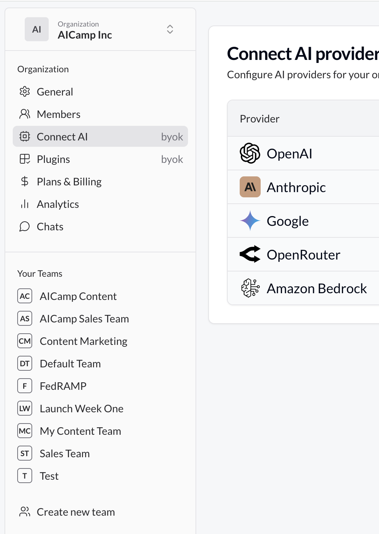
Task: Select the Test team
Action: 100,476
